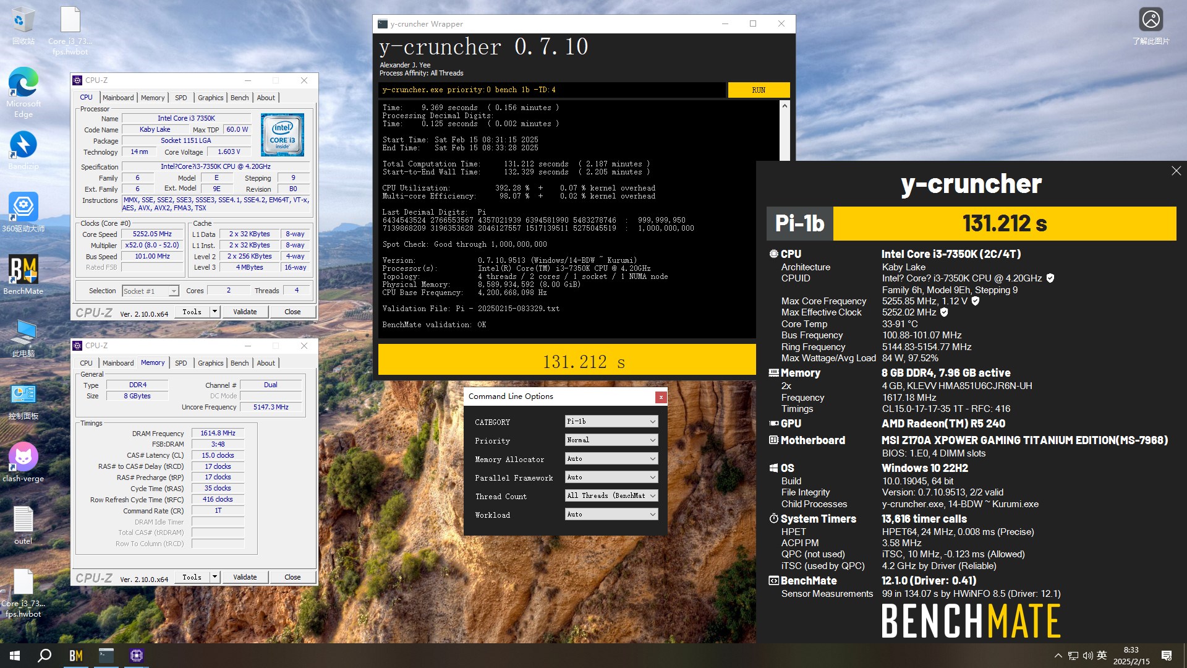Open the CATEGORY Pi-1b dropdown
This screenshot has height=668, width=1187.
pyautogui.click(x=611, y=421)
